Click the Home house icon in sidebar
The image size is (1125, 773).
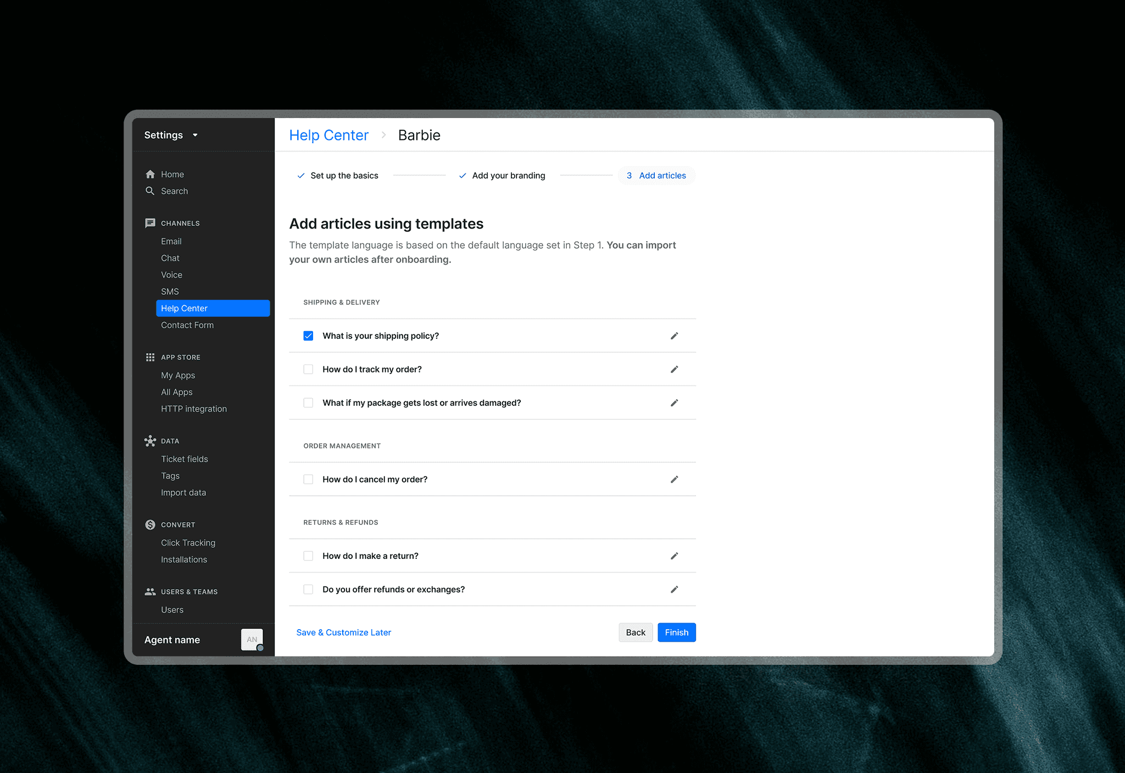point(150,174)
